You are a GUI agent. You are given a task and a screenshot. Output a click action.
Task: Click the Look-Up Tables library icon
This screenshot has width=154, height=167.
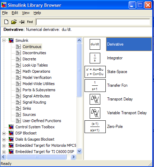click(18, 65)
